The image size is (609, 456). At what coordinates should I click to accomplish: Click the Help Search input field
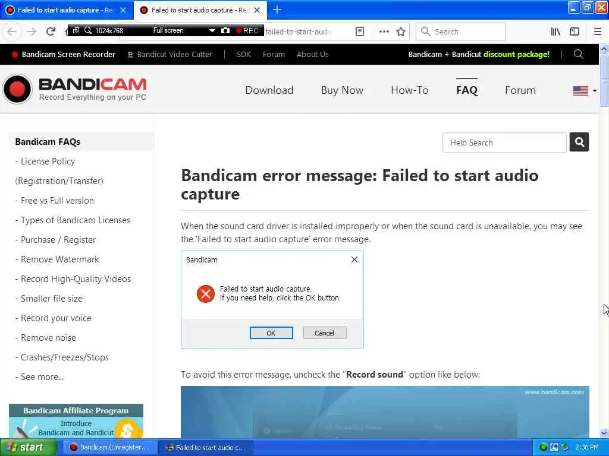pyautogui.click(x=504, y=142)
